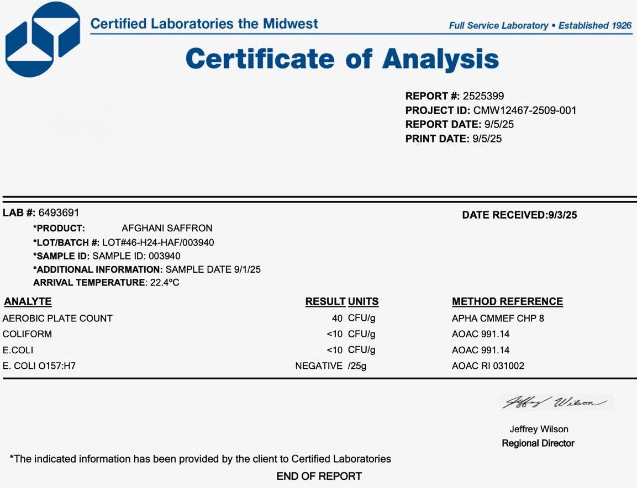Click project ID CMW12467-2509-001
Viewport: 637px width, 488px height.
524,110
